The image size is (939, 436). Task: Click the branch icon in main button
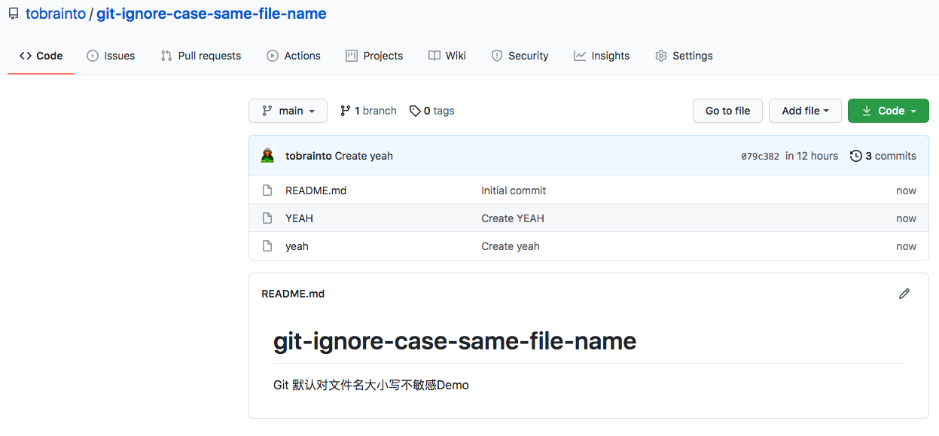pyautogui.click(x=267, y=111)
